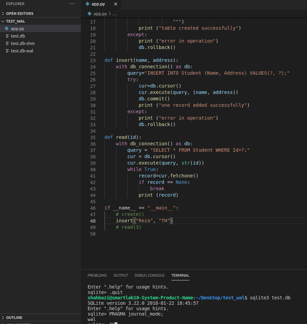Click the test.db-shm file icon in Explorer

point(7,44)
